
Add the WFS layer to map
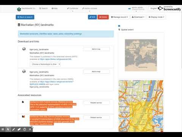(96, 49)
